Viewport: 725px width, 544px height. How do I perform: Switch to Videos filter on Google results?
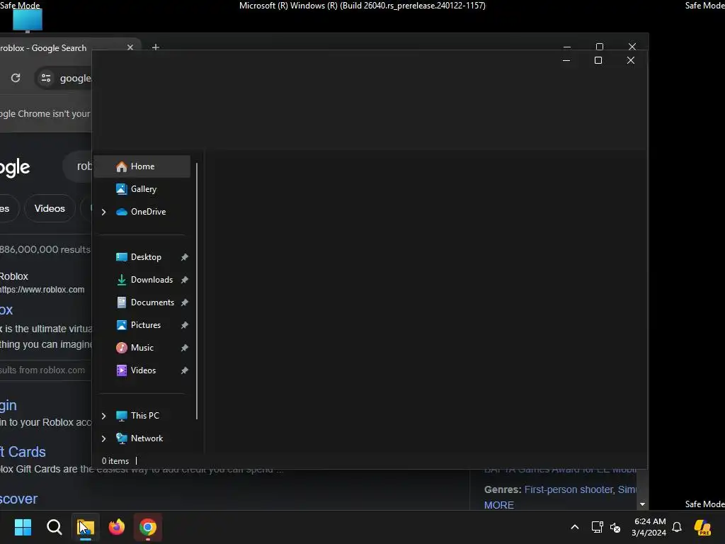(x=50, y=209)
